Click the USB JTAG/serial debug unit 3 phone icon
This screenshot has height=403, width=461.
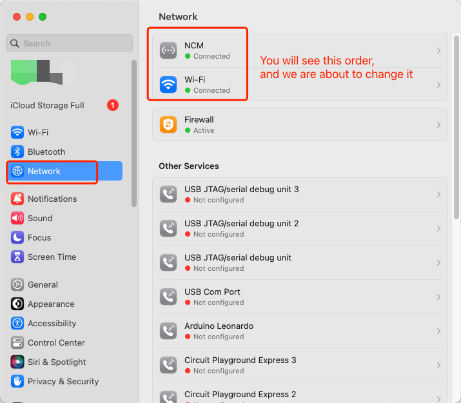click(x=168, y=194)
